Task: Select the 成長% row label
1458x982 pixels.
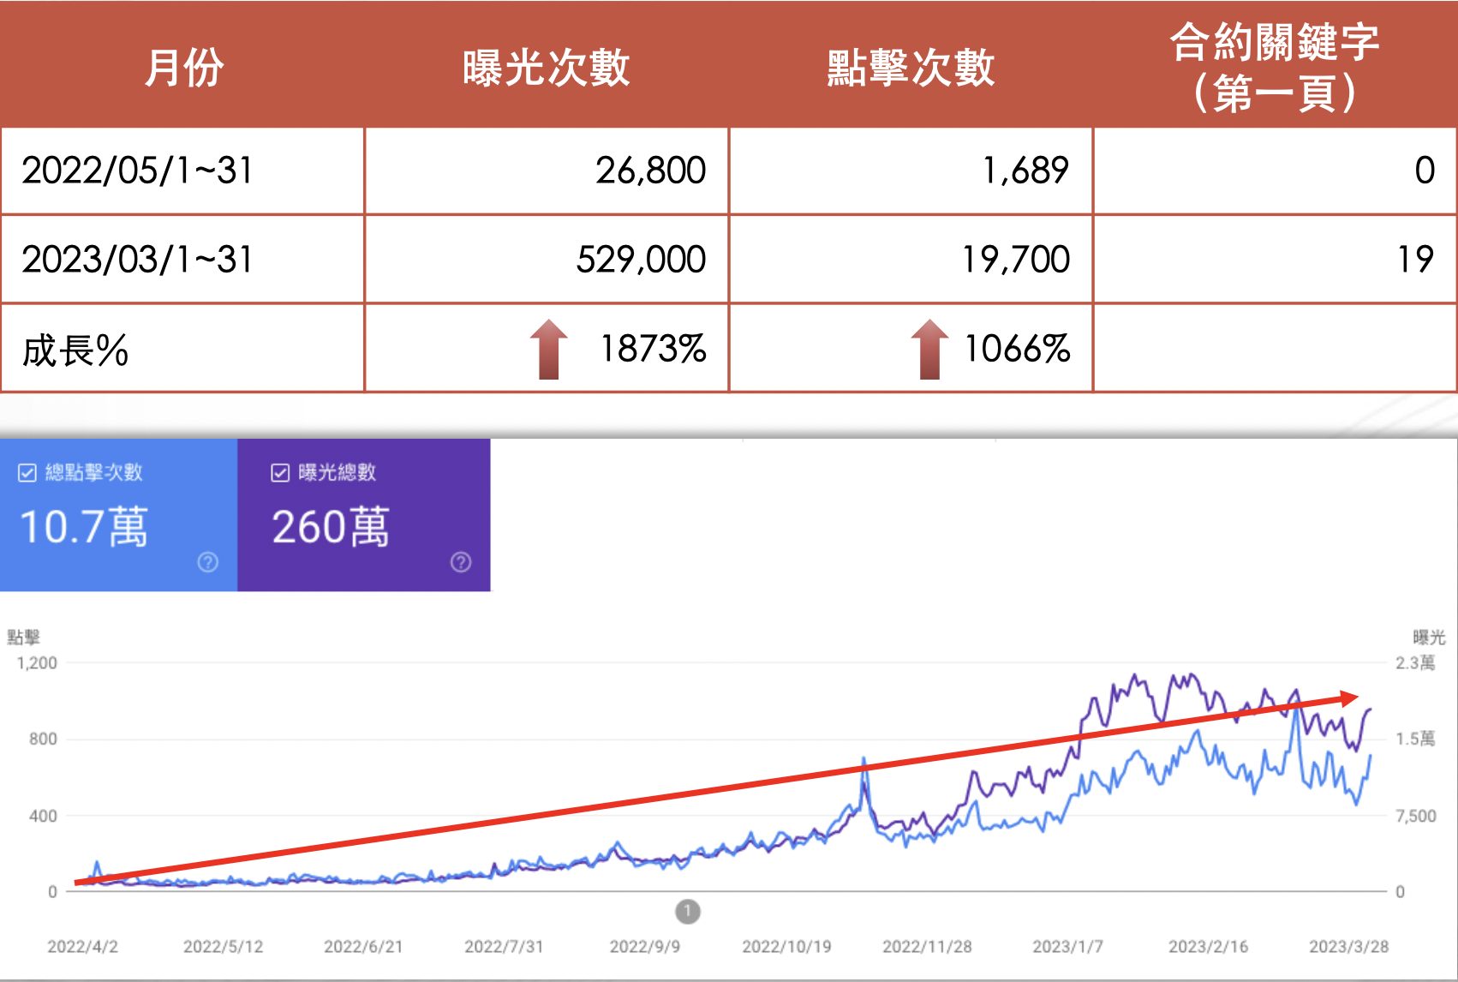Action: 75,350
